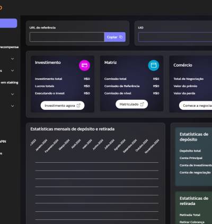The height and width of the screenshot is (224, 212).
Task: Select the Depósito total label
Action: point(190,151)
